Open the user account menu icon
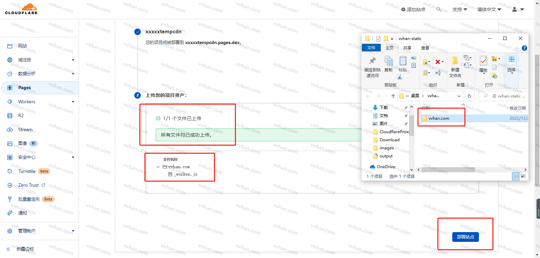The image size is (540, 258). tap(517, 9)
